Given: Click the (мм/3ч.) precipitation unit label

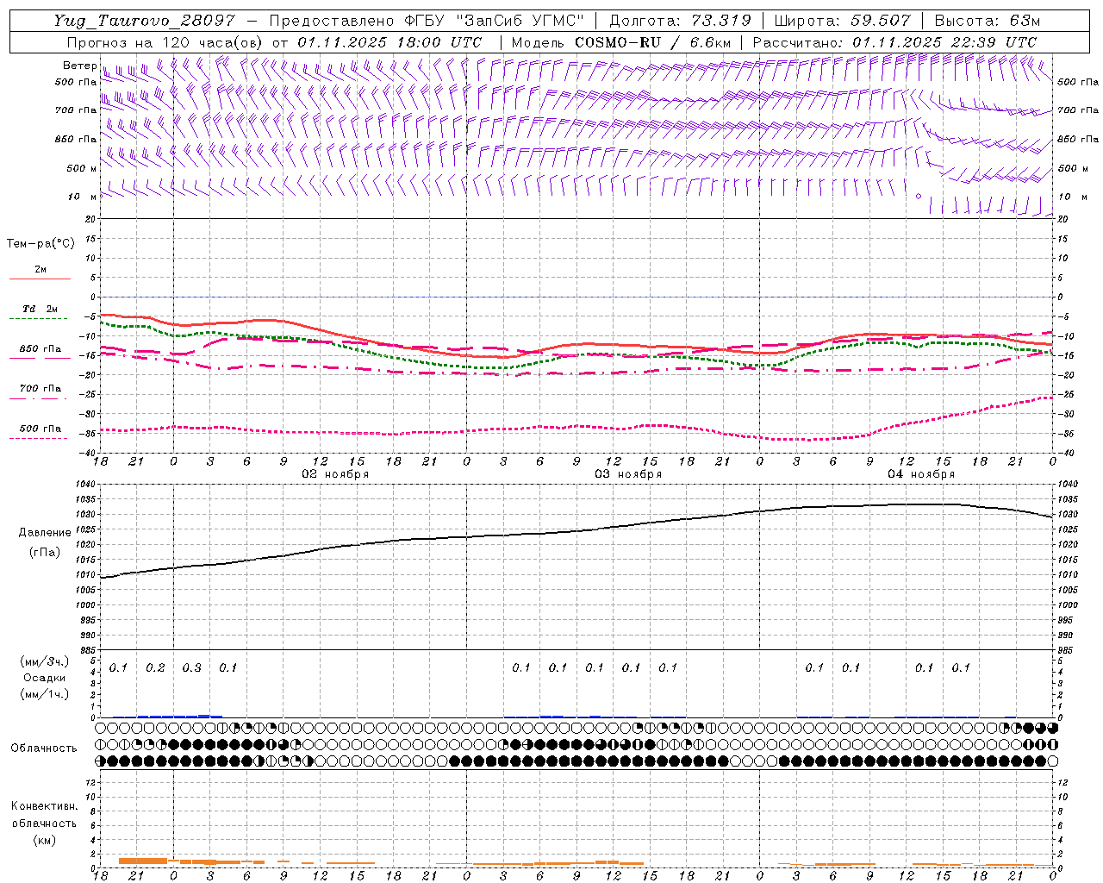Looking at the screenshot, I should coord(45,661).
